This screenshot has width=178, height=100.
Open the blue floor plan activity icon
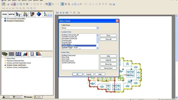(x=18, y=54)
